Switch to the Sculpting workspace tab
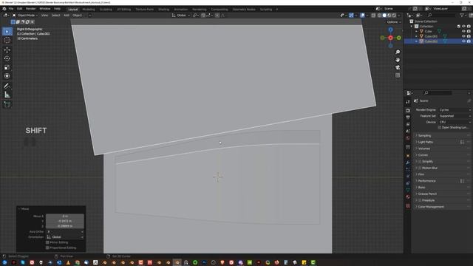Image resolution: width=473 pixels, height=266 pixels. (x=106, y=10)
